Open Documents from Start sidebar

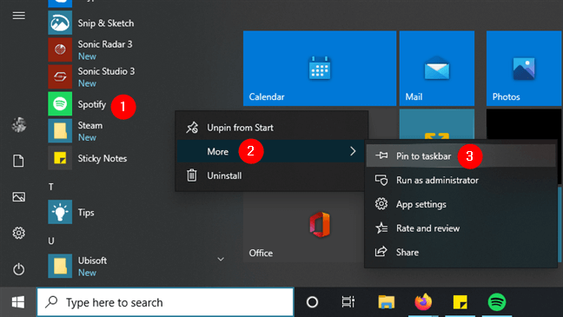pyautogui.click(x=18, y=161)
